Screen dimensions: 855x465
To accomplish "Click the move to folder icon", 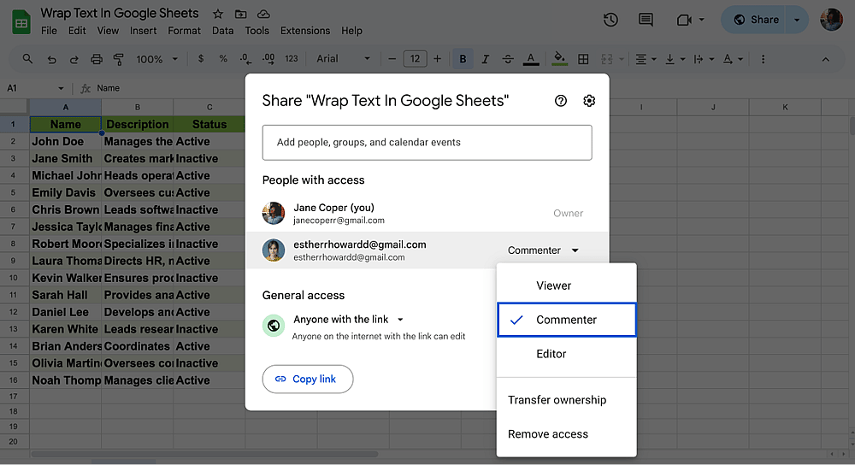I will (x=240, y=14).
